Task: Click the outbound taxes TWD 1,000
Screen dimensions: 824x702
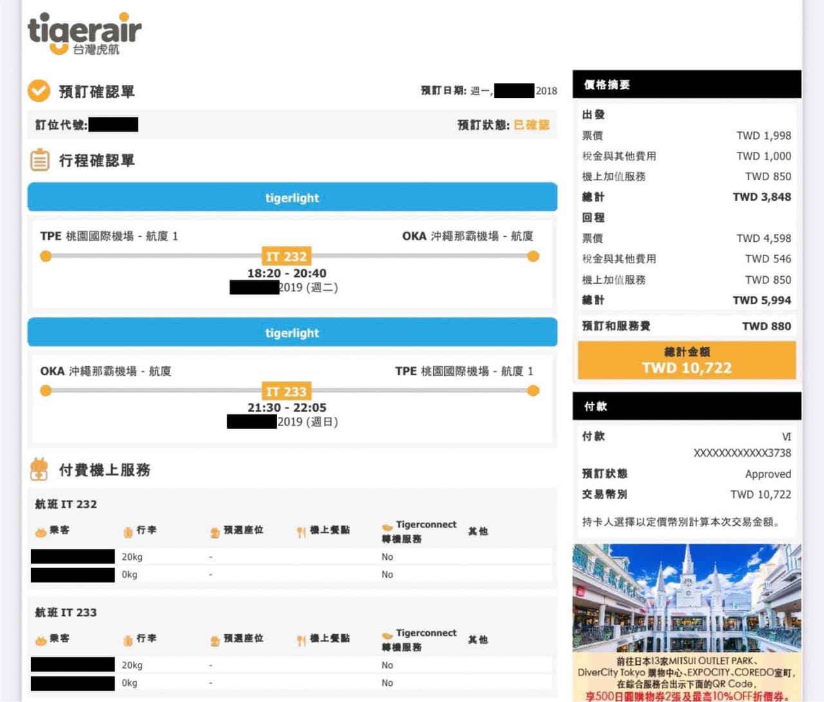Action: point(763,156)
